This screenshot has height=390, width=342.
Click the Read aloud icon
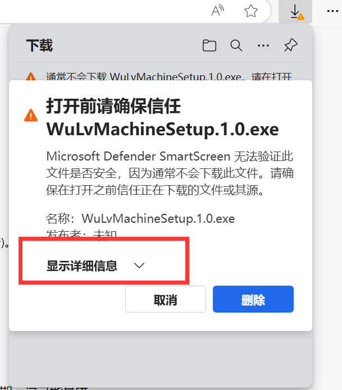(217, 11)
